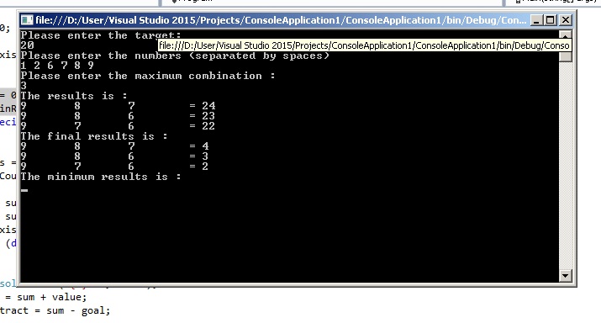This screenshot has width=601, height=323.
Task: Maximize the console window
Action: pyautogui.click(x=551, y=20)
